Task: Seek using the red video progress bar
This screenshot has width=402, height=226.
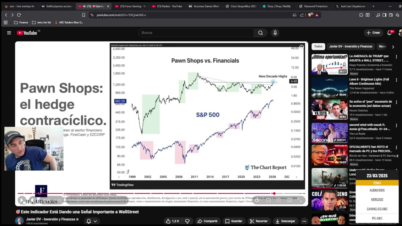Action: (146, 193)
